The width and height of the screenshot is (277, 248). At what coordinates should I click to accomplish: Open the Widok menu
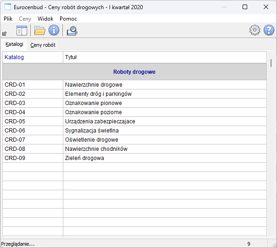45,19
